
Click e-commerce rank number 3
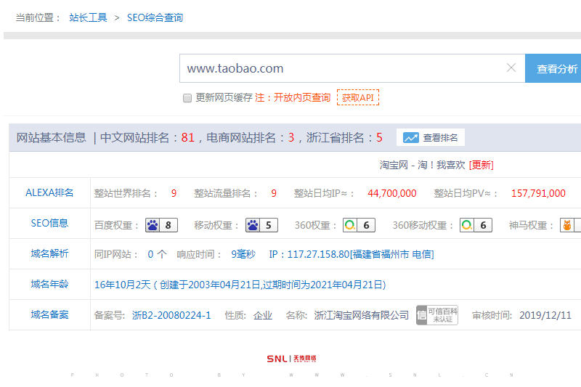coord(291,138)
